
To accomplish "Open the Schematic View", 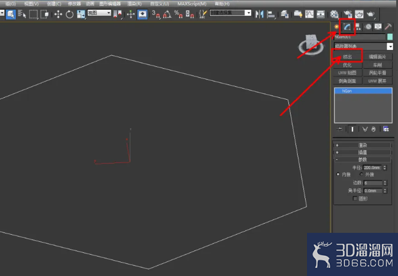I will [x=320, y=14].
